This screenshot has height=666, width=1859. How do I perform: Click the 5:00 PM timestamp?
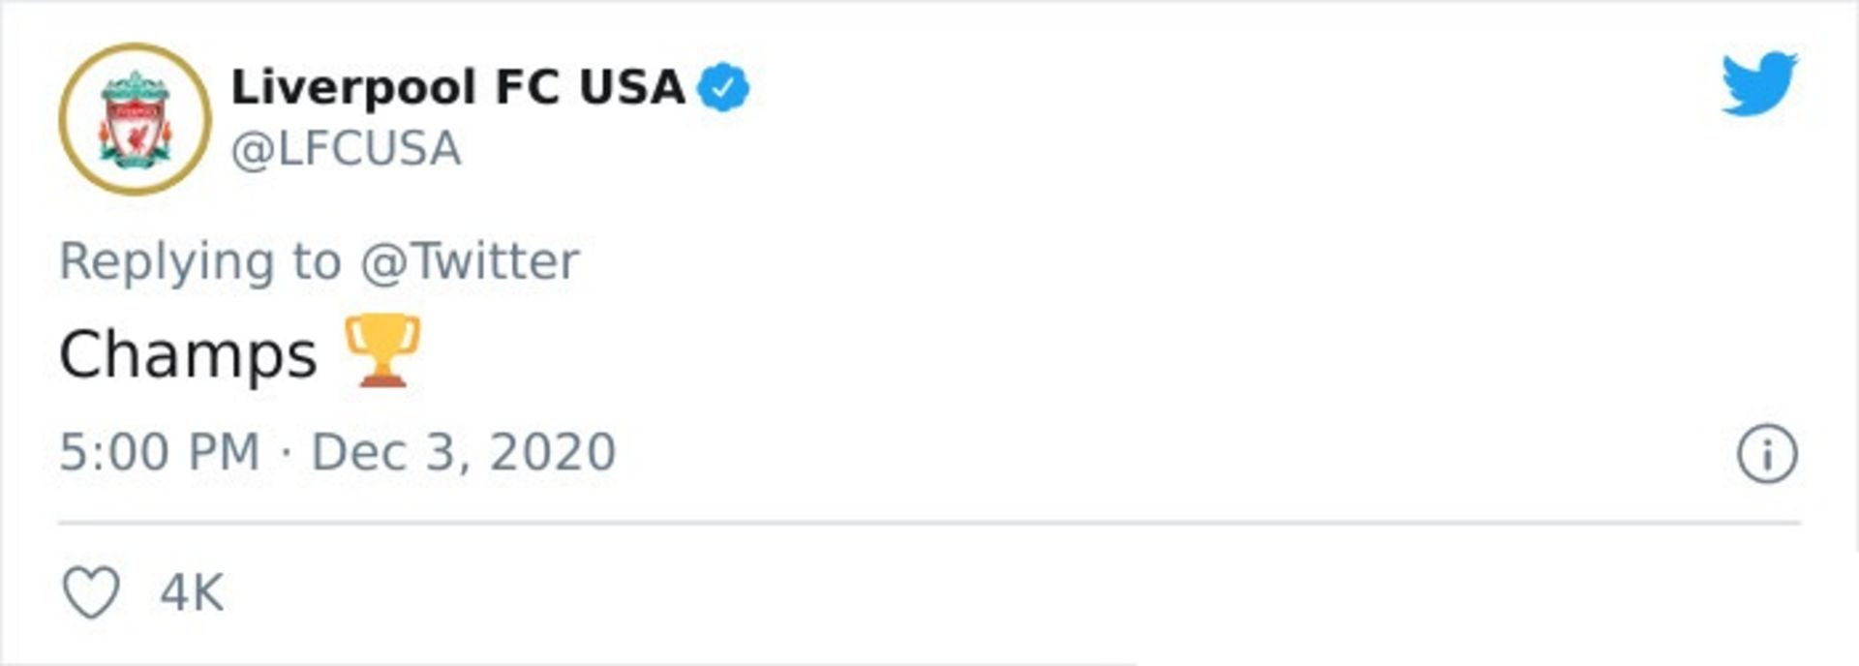(x=160, y=452)
